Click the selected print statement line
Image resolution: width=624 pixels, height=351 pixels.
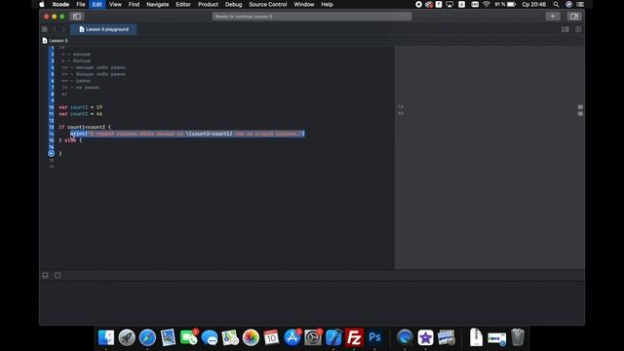pyautogui.click(x=187, y=134)
